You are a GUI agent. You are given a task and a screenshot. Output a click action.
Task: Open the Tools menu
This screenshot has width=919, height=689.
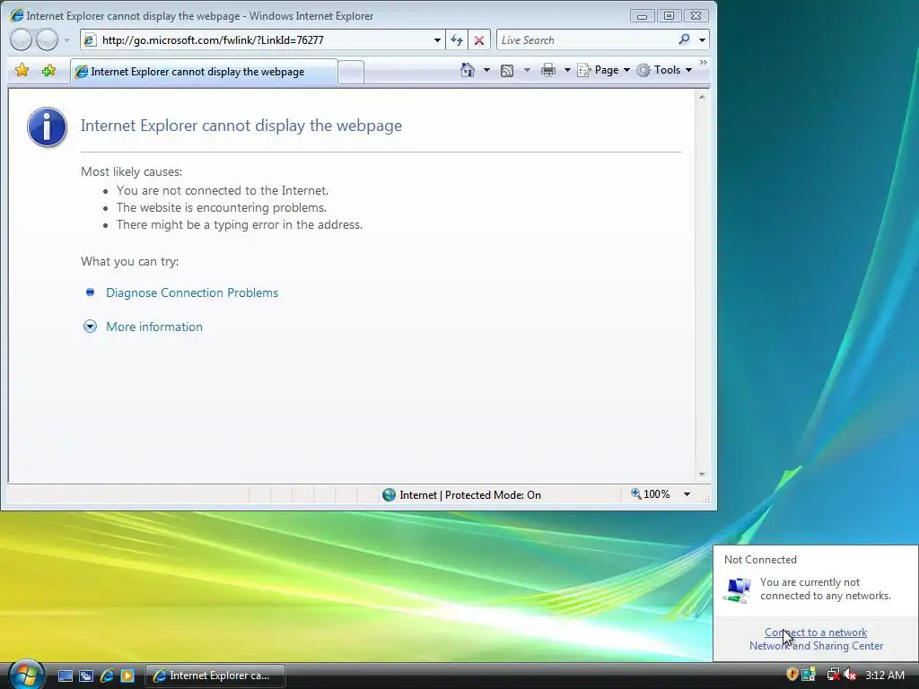[x=665, y=70]
